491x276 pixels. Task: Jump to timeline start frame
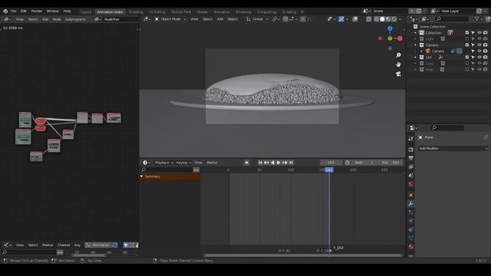[260, 163]
